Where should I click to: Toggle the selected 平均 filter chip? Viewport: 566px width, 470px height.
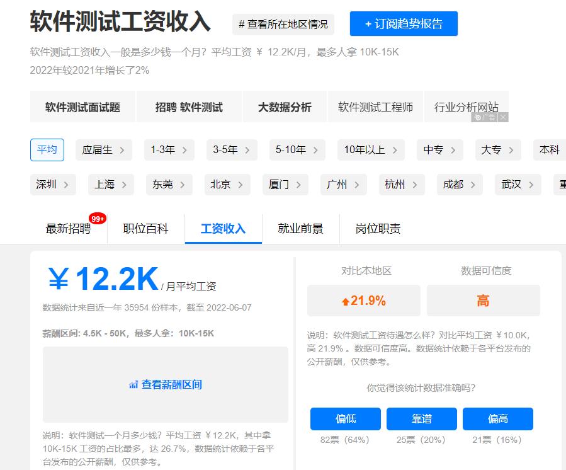pos(47,150)
